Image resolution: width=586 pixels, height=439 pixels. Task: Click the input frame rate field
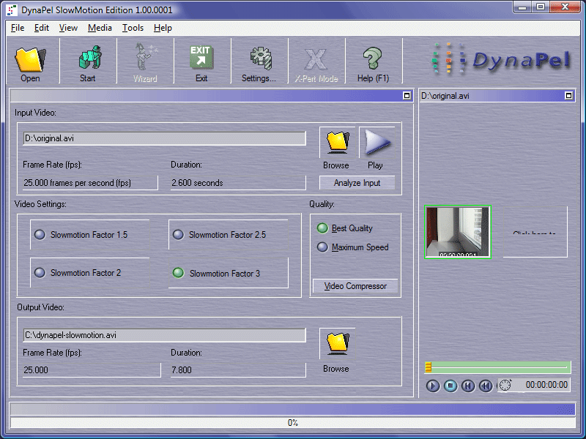click(x=90, y=183)
